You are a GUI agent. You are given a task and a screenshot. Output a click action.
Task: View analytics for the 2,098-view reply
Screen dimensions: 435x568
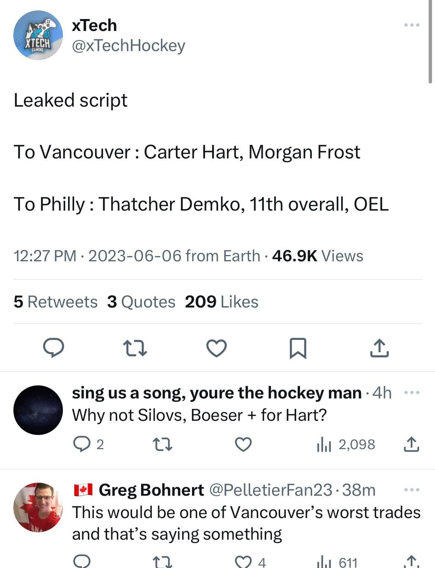pos(324,445)
